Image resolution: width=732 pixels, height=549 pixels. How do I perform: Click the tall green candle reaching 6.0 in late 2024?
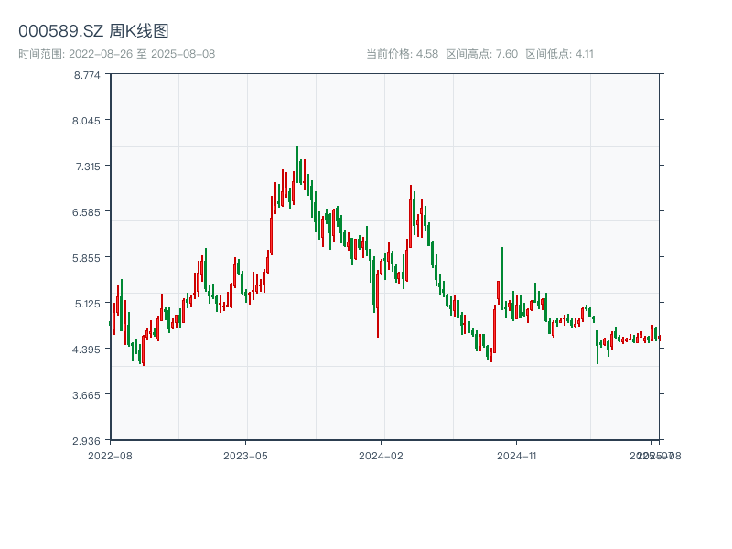[501, 278]
